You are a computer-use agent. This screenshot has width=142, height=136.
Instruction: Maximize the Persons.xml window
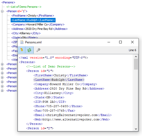pos(120,42)
